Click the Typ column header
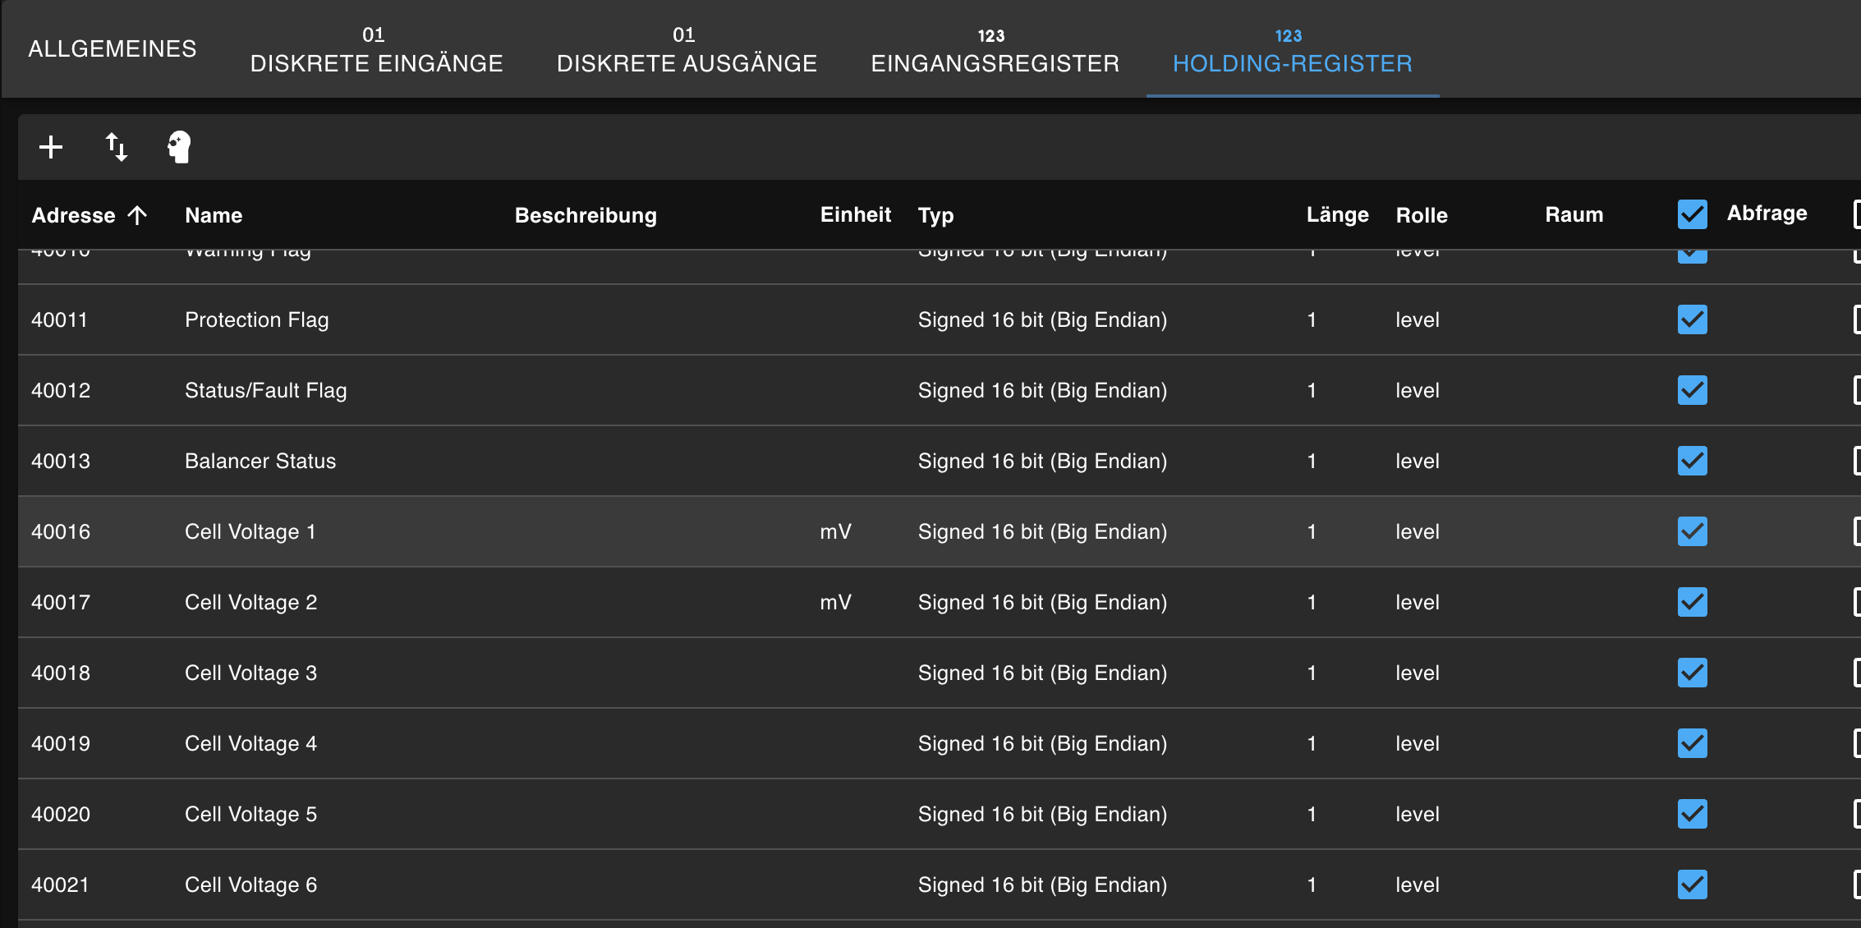Viewport: 1861px width, 928px height. coord(935,215)
